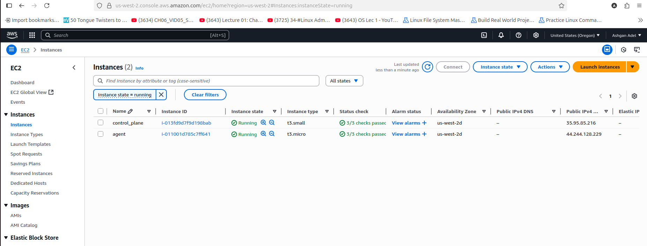This screenshot has width=647, height=246.
Task: Sort by Availability Zone column arrow
Action: (x=484, y=111)
